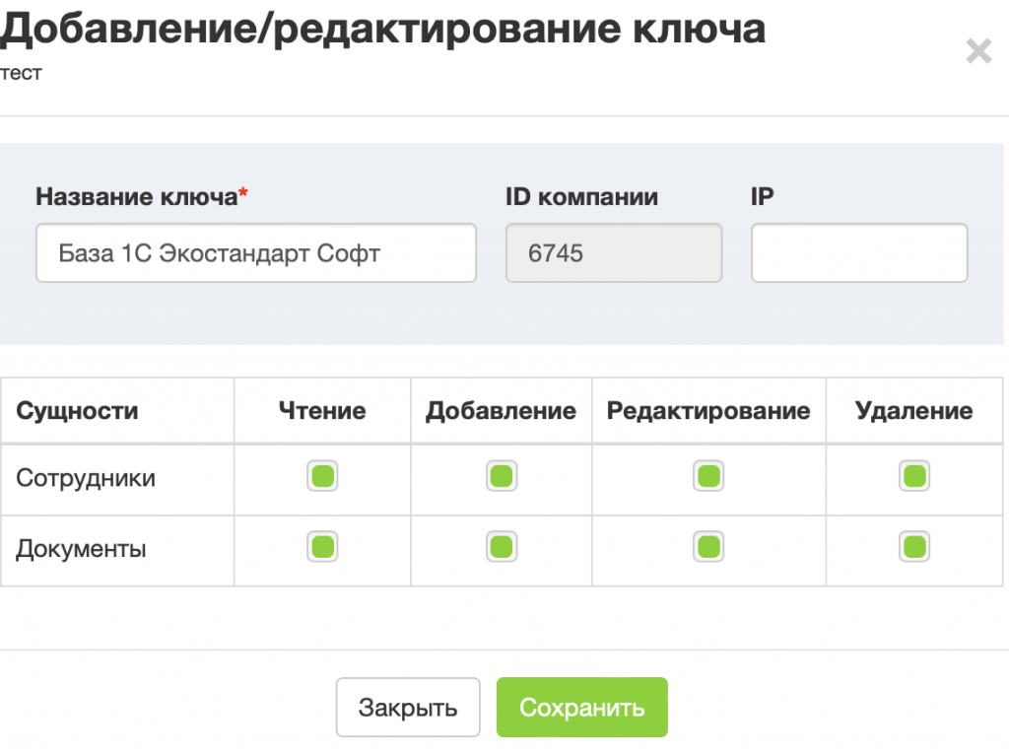
Task: Click the Добавление column header
Action: coord(502,411)
